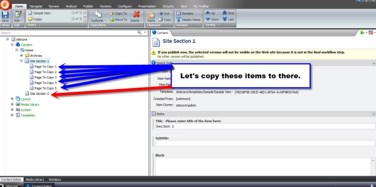The image size is (376, 187).
Task: Expand the Media Library node
Action: pyautogui.click(x=12, y=104)
